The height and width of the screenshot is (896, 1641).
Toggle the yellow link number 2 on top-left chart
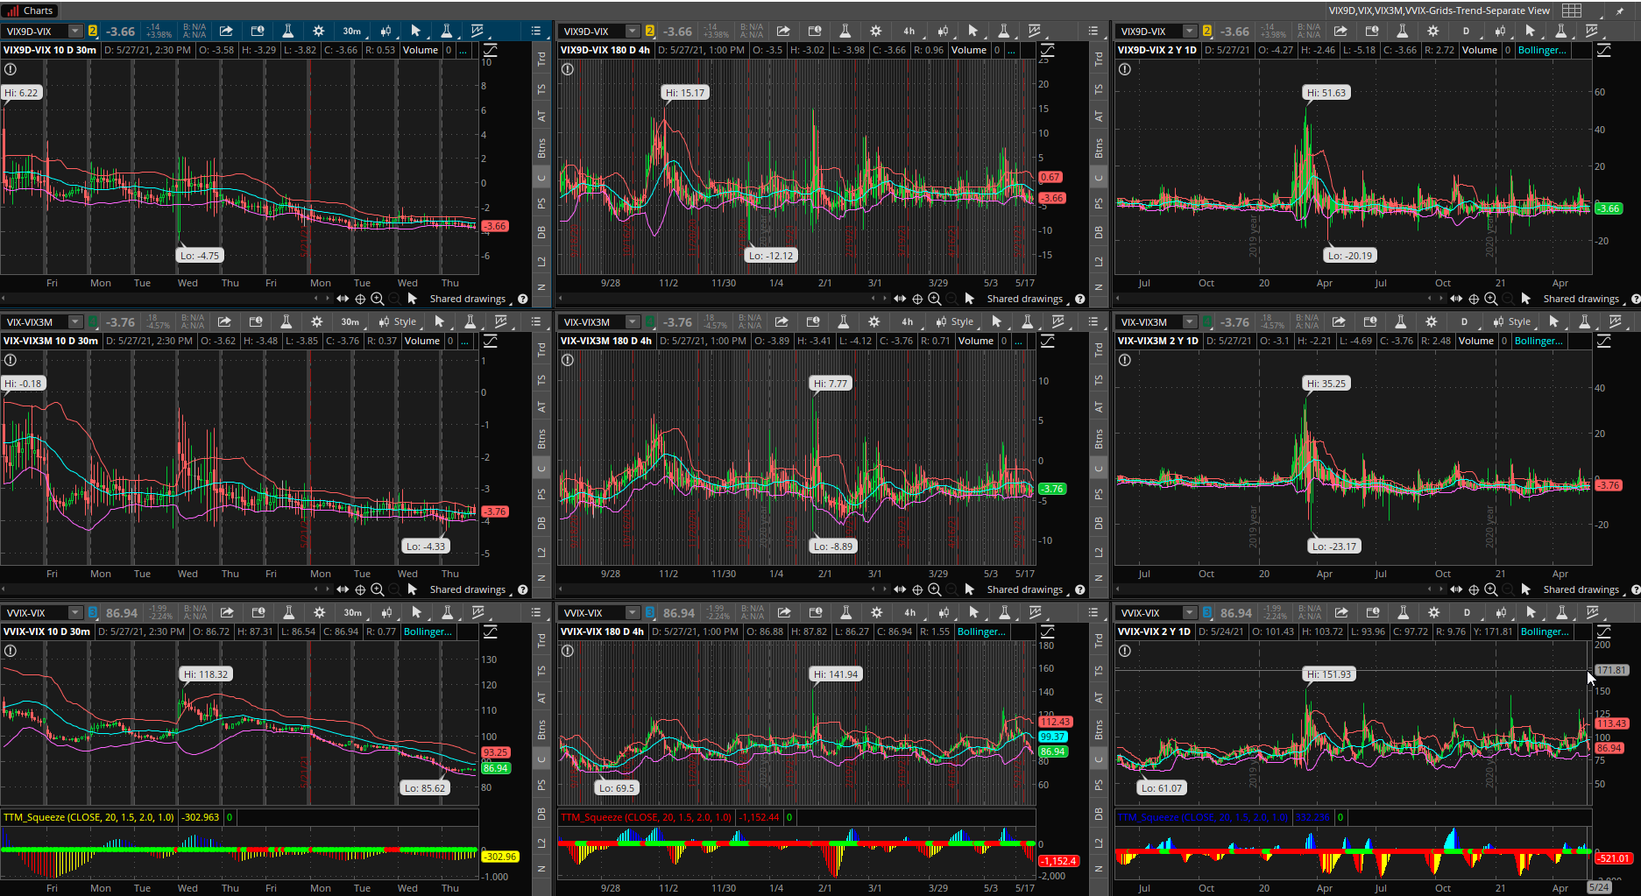[93, 31]
